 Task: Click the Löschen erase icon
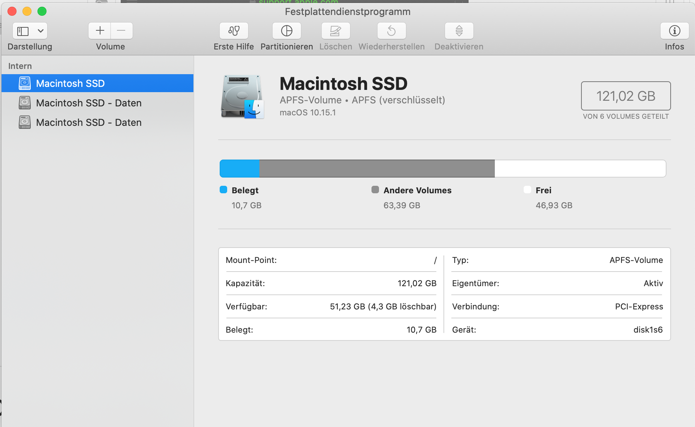tap(336, 31)
